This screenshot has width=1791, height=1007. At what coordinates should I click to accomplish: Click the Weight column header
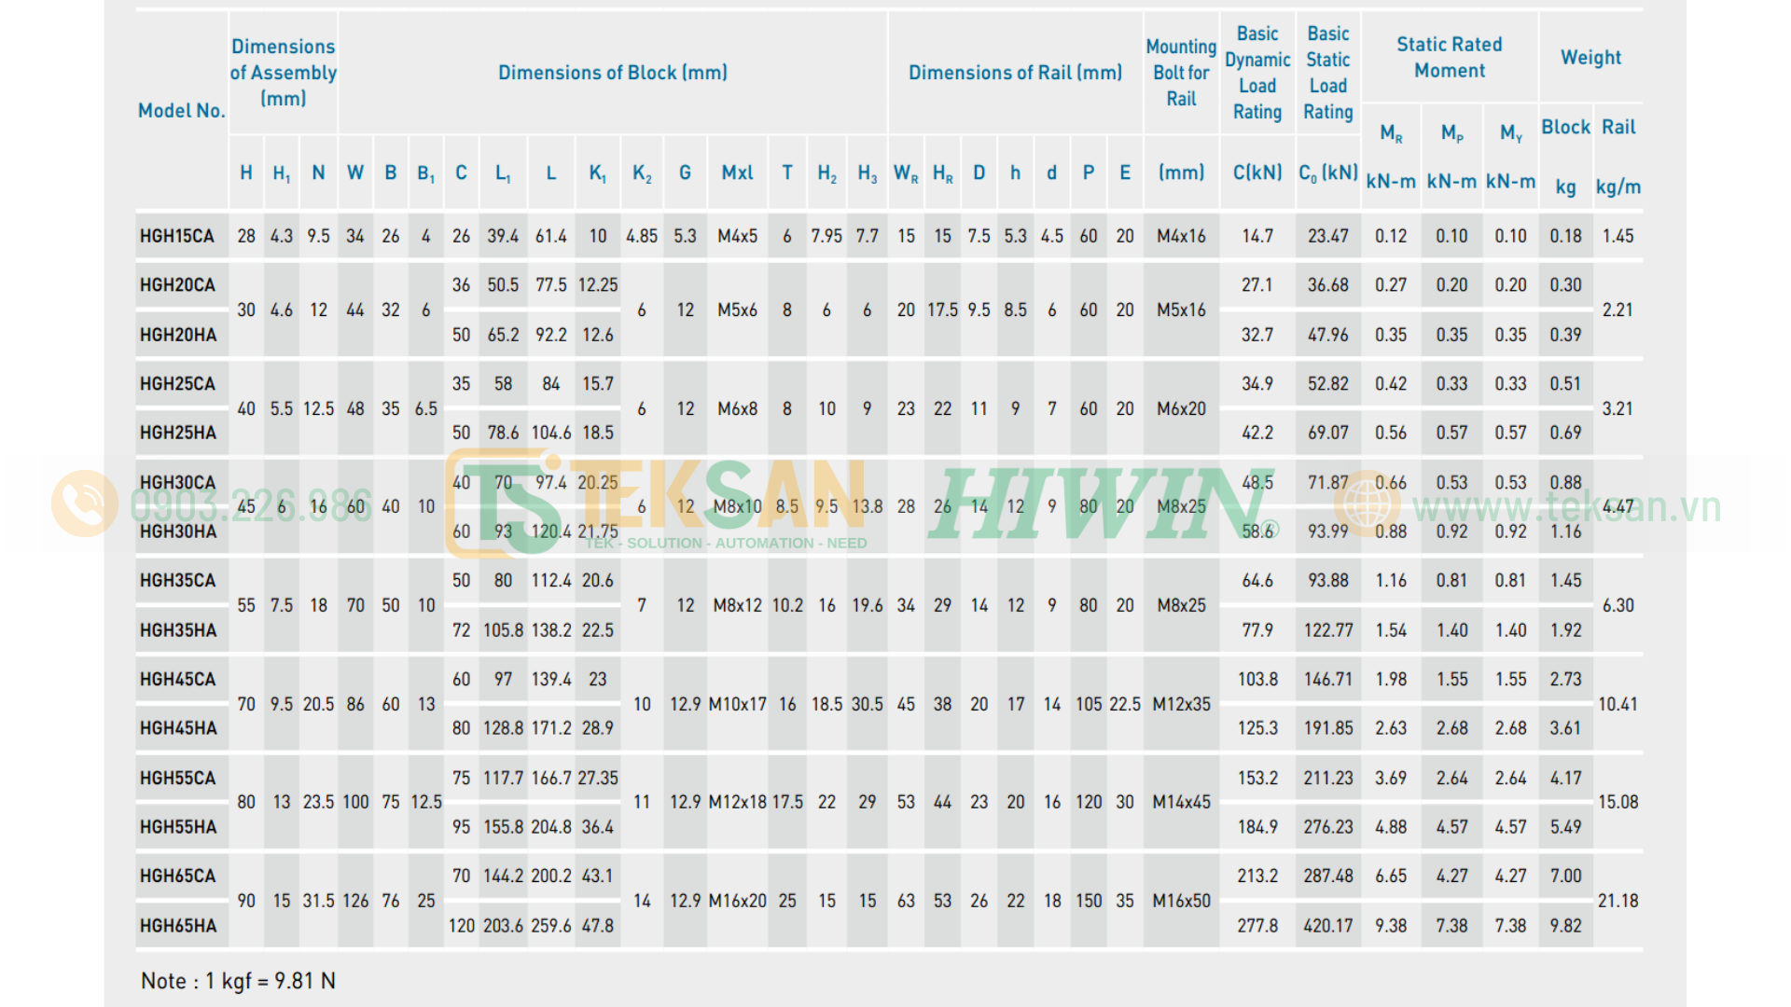pos(1591,58)
